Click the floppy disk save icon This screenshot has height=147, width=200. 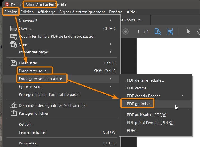[x=13, y=63]
